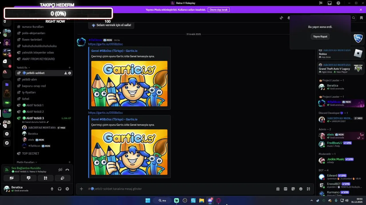Open the gift icon in message bar

pos(278,189)
